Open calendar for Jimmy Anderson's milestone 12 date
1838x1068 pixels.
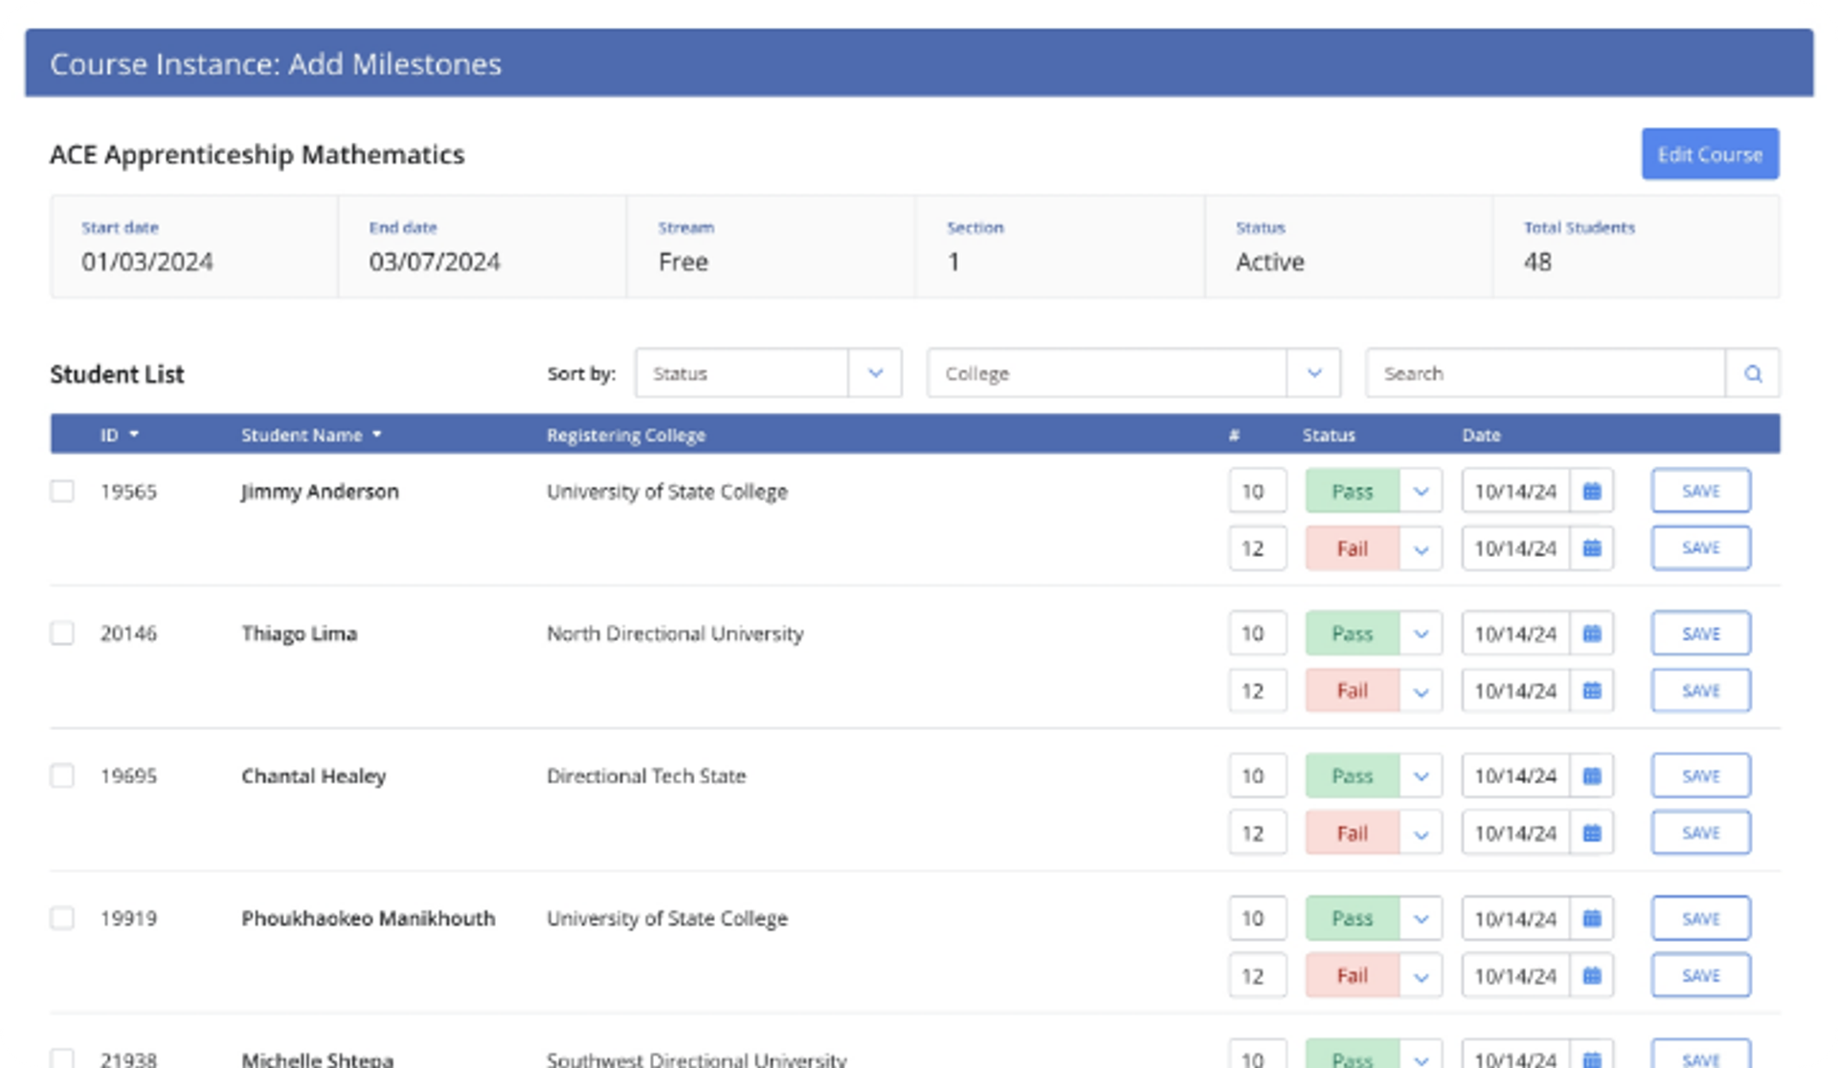[x=1592, y=548]
